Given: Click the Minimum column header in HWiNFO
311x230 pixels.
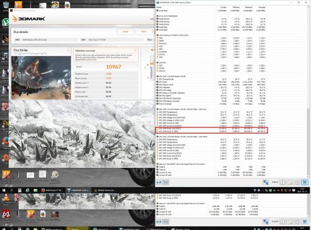Looking at the screenshot, I should (236, 7).
